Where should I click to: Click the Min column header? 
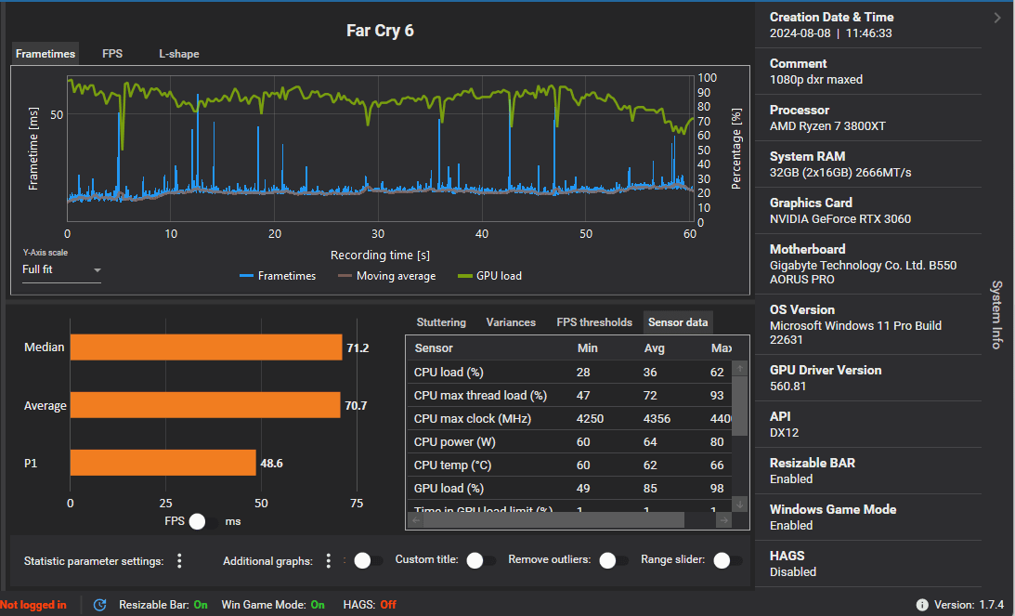[x=587, y=348]
